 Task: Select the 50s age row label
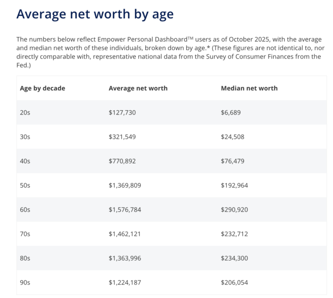pyautogui.click(x=25, y=185)
